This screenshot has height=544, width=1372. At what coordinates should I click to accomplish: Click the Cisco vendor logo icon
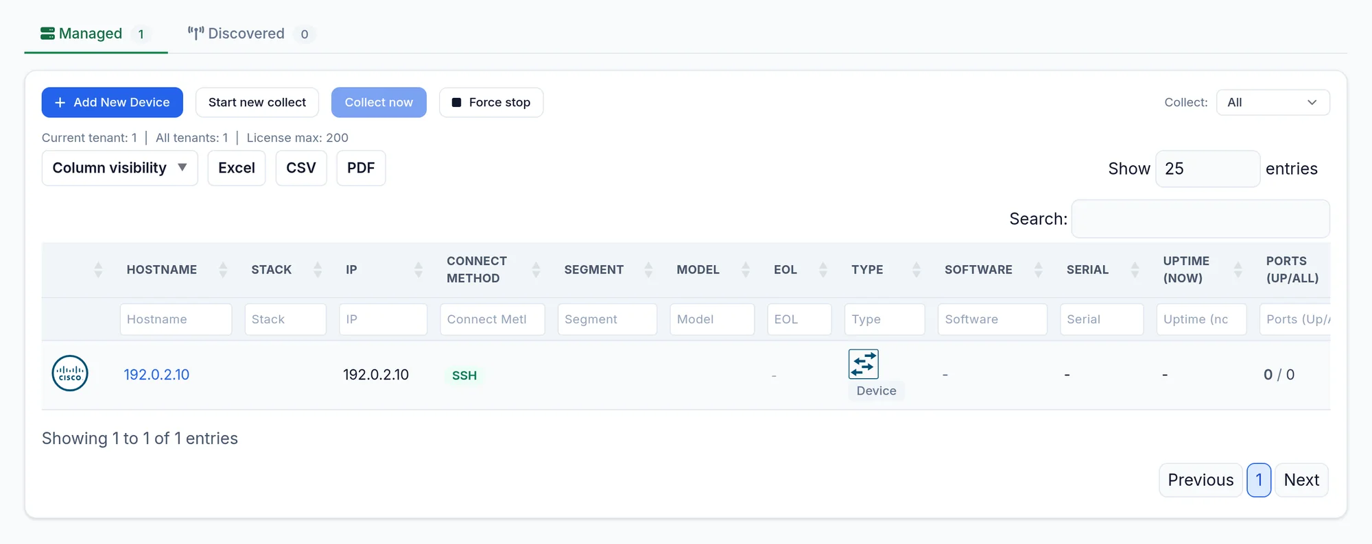(x=70, y=373)
